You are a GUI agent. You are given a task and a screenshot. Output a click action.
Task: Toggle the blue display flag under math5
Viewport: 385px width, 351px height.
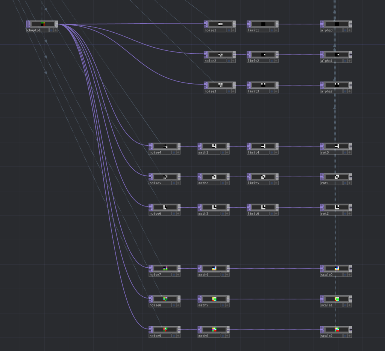point(223,305)
